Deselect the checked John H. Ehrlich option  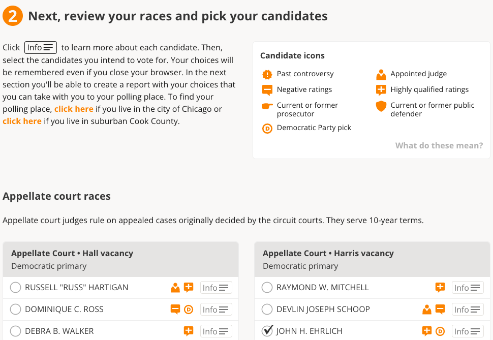[x=267, y=331]
